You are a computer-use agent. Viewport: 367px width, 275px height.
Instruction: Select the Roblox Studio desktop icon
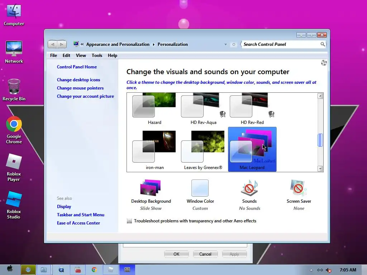pyautogui.click(x=14, y=205)
